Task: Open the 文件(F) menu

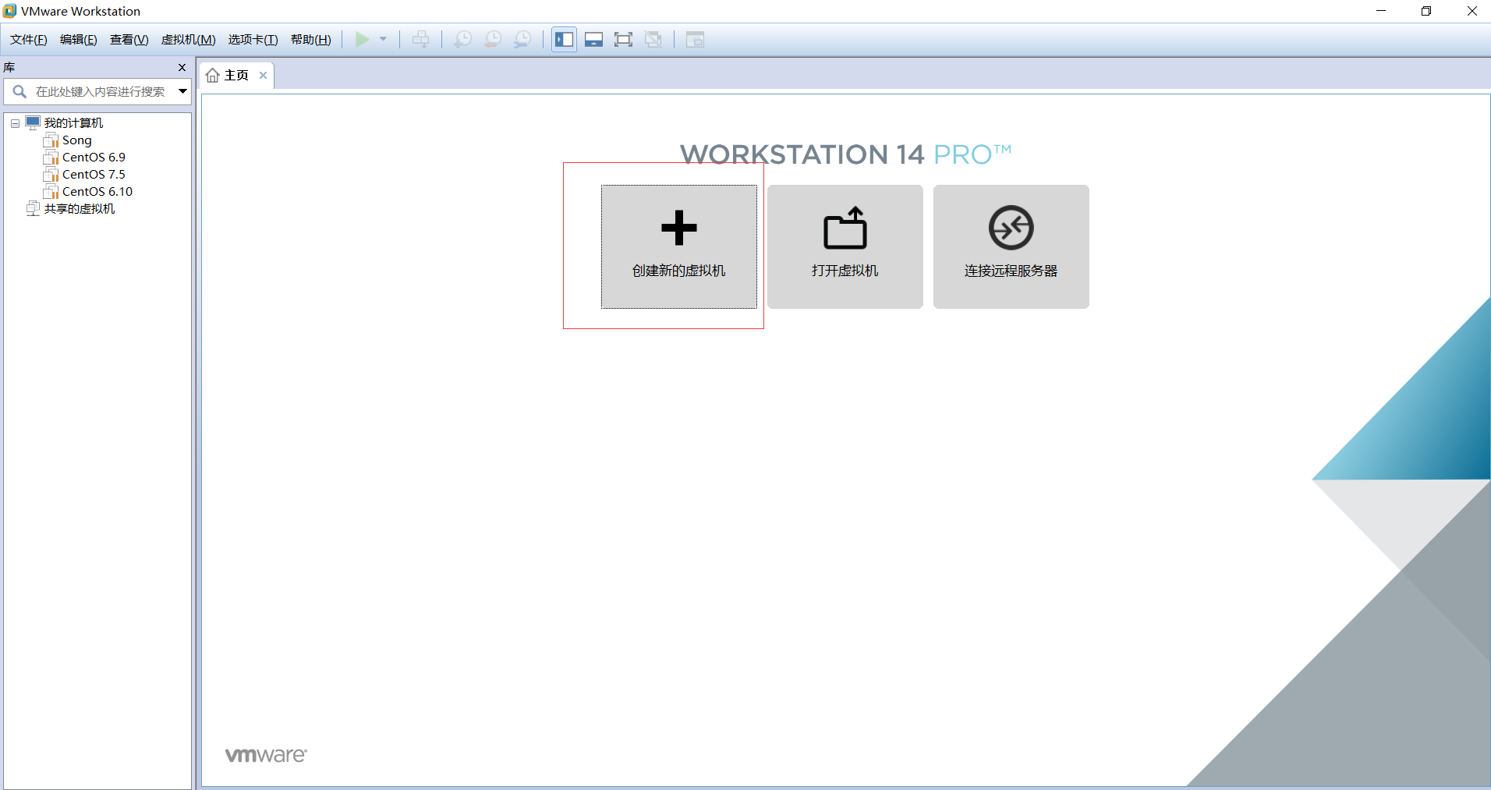Action: click(29, 40)
